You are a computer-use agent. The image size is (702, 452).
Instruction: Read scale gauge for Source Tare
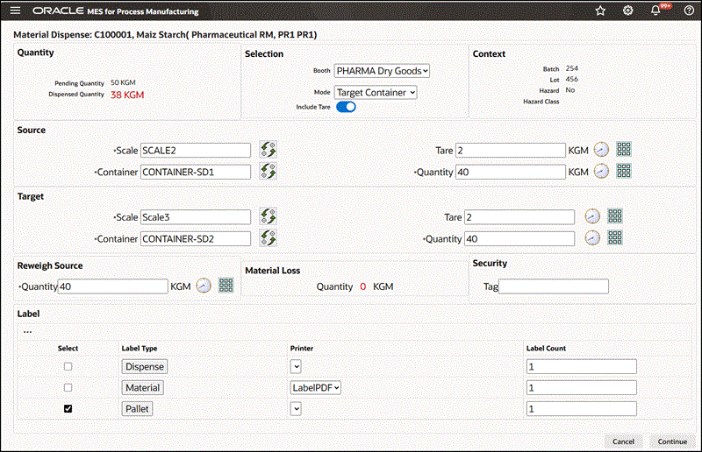tap(601, 149)
